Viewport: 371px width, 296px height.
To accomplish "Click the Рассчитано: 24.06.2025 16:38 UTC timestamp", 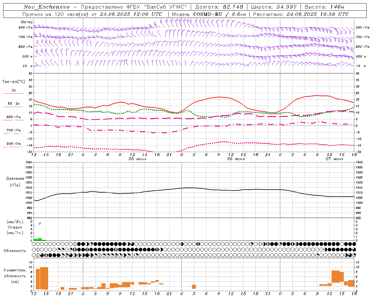I will click(x=301, y=14).
